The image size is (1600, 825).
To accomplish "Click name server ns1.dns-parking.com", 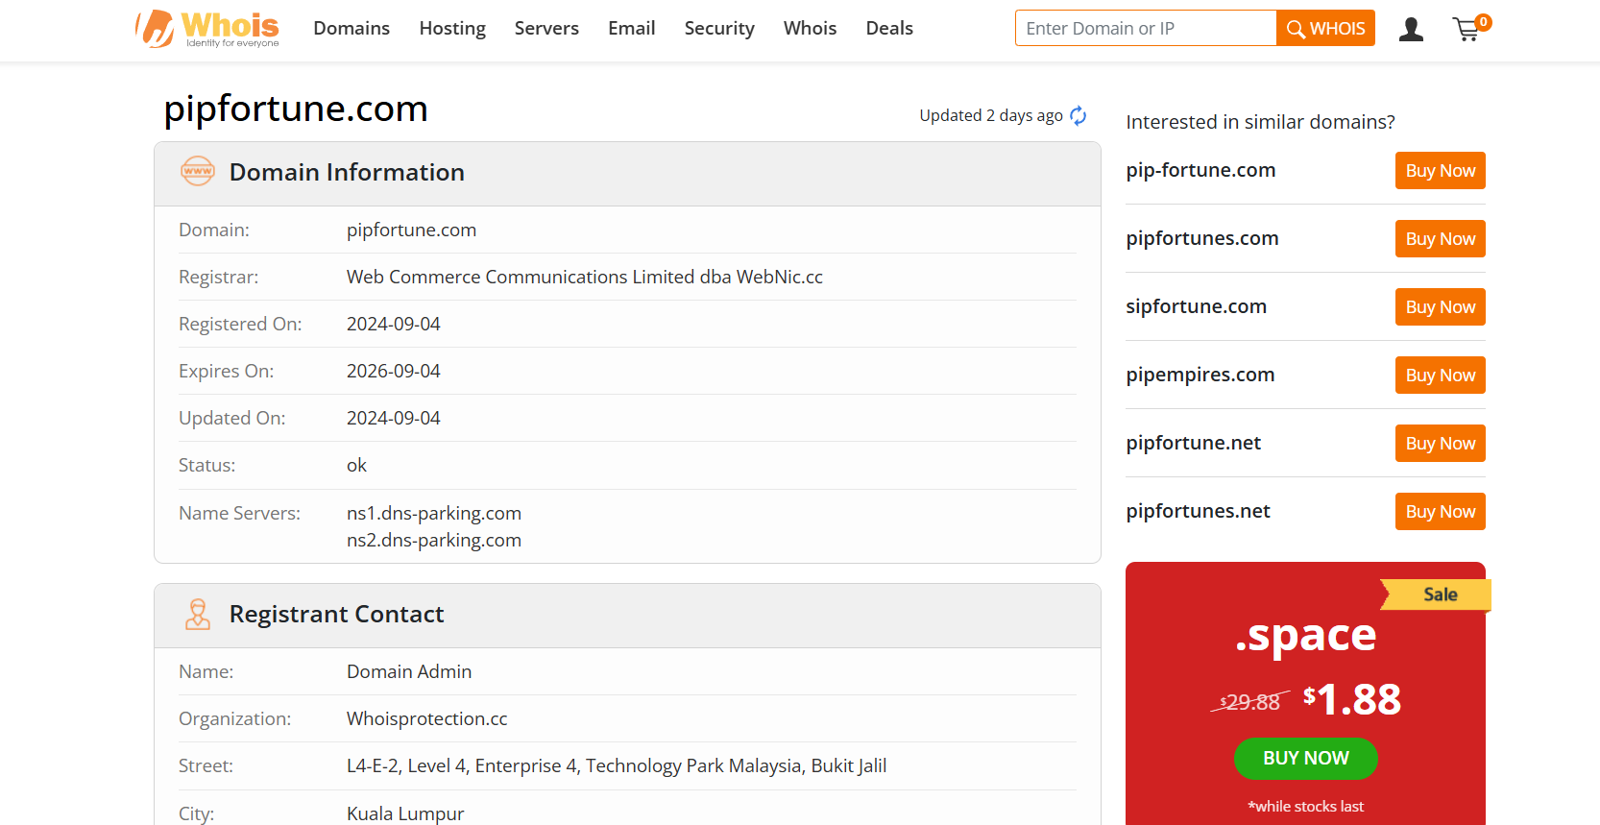I will (x=434, y=513).
